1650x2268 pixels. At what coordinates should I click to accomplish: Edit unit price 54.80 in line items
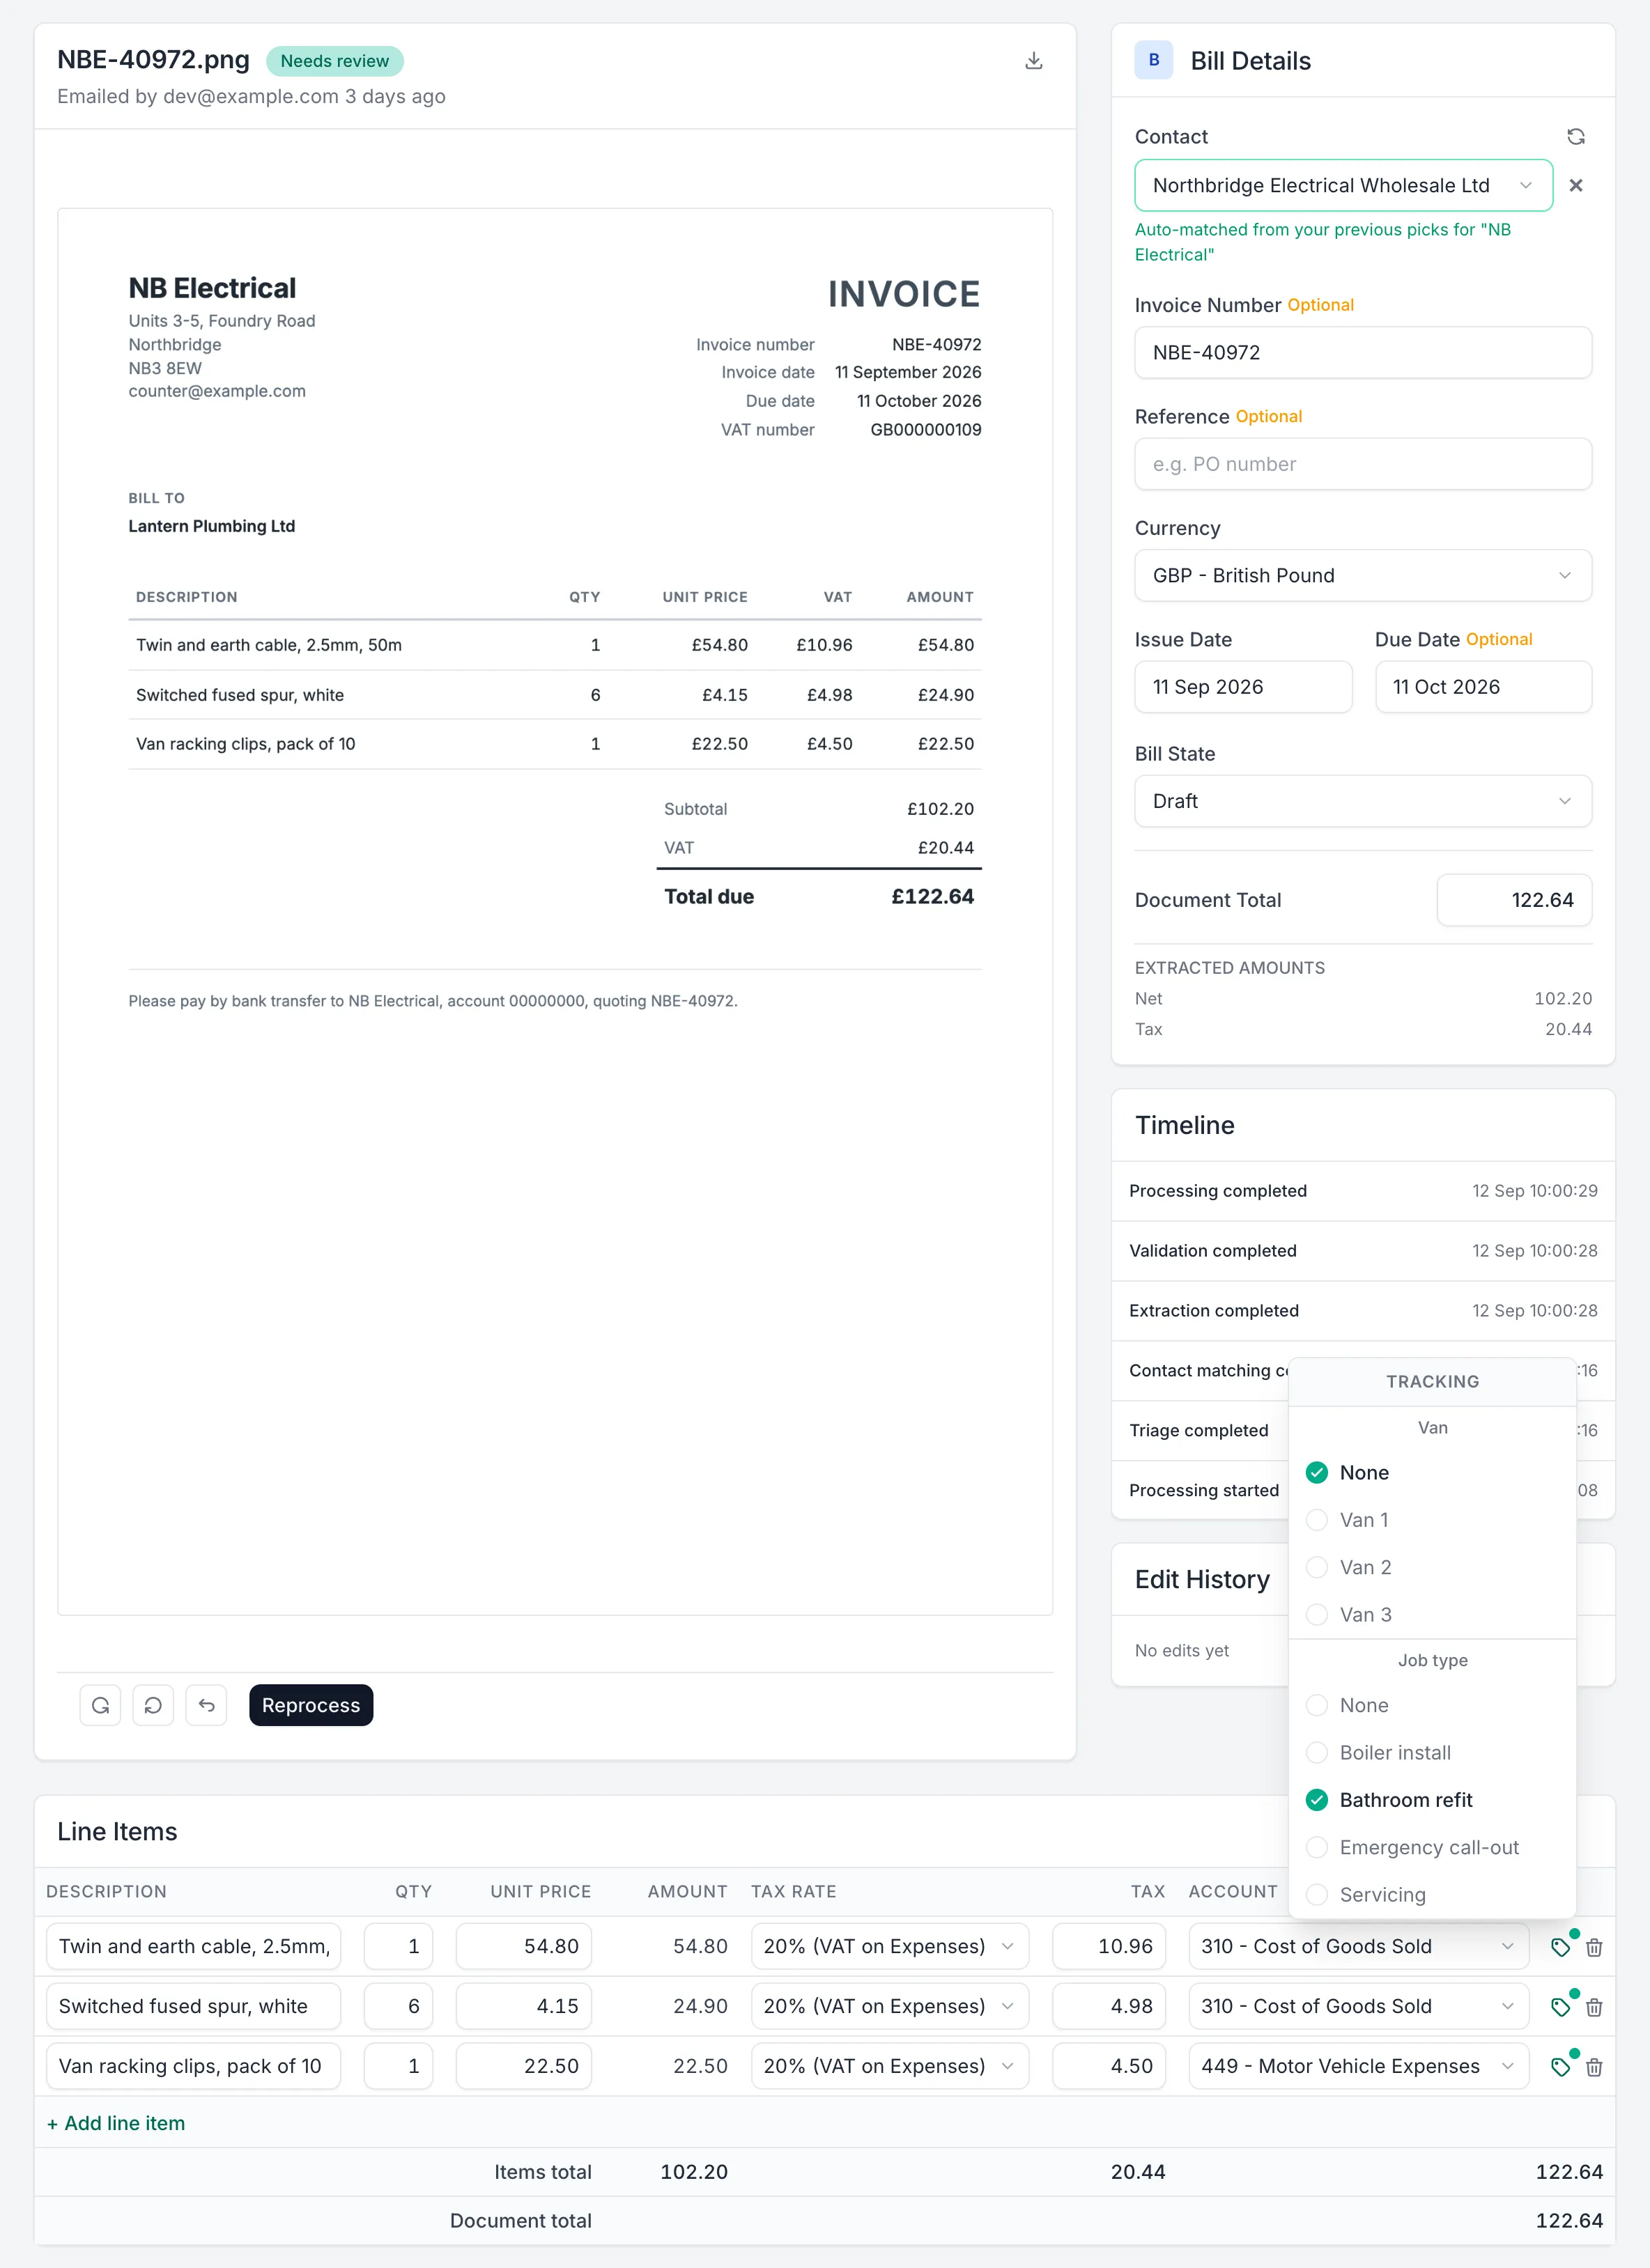click(x=523, y=1946)
